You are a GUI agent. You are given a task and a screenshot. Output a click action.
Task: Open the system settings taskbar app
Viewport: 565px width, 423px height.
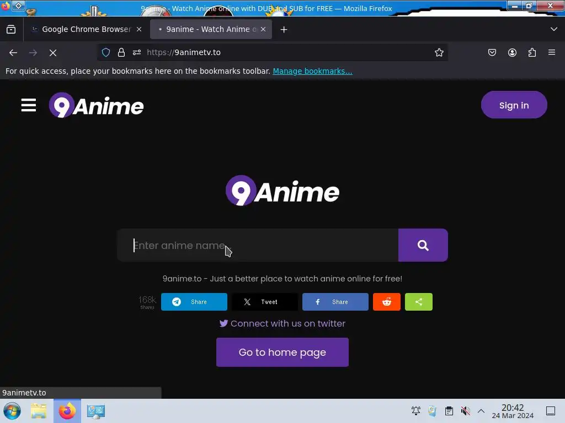point(96,411)
